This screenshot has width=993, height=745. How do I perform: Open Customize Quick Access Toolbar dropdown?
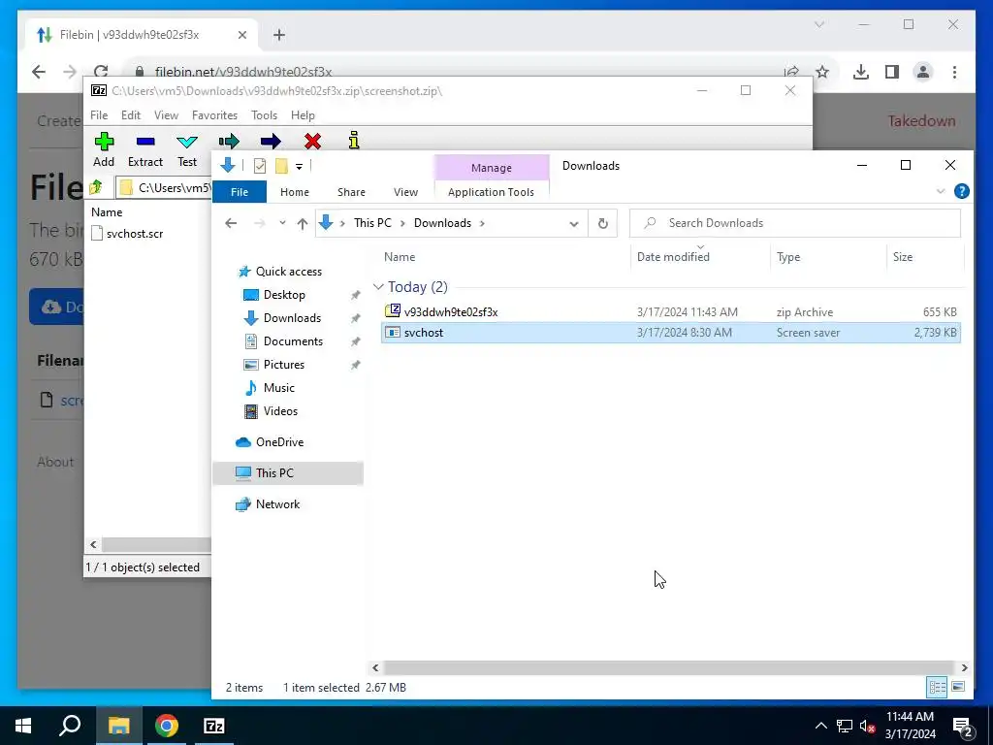(299, 167)
